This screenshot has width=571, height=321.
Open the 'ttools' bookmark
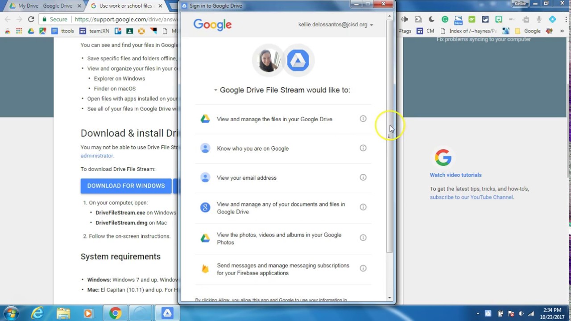click(x=63, y=31)
